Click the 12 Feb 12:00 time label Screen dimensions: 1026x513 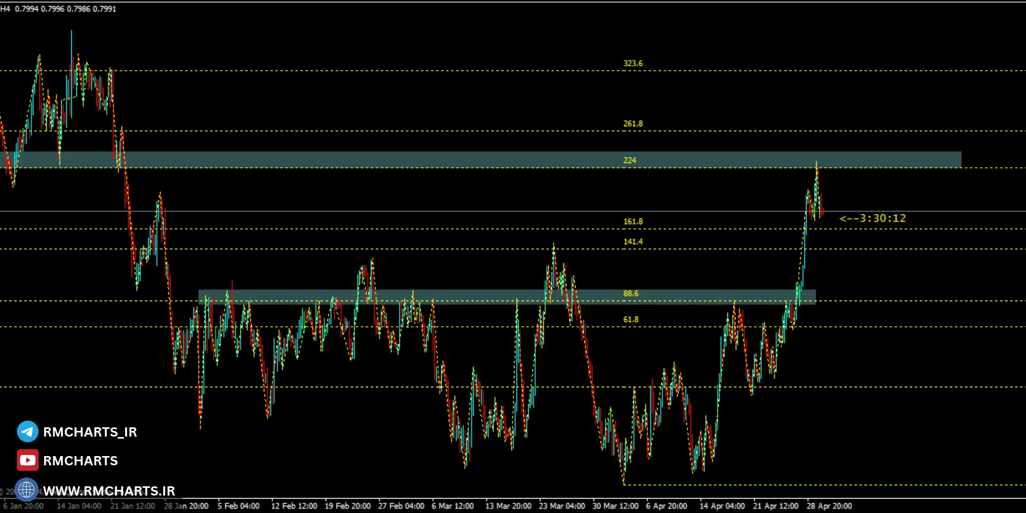(294, 506)
